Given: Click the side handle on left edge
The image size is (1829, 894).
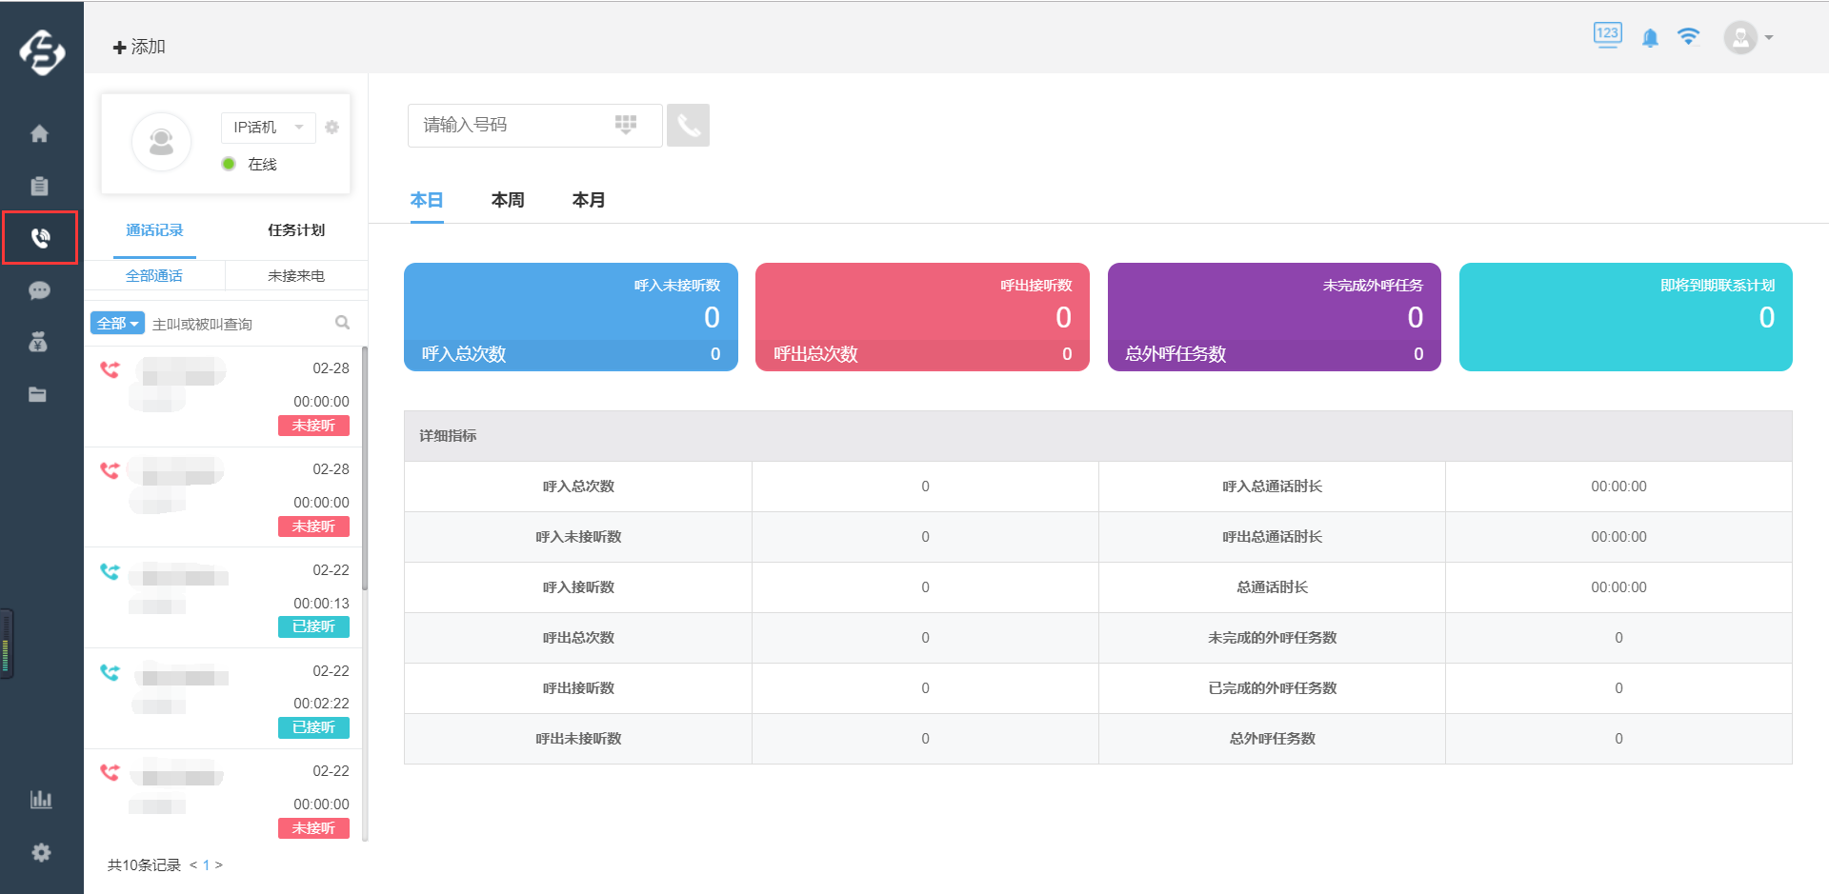Looking at the screenshot, I should [6, 644].
